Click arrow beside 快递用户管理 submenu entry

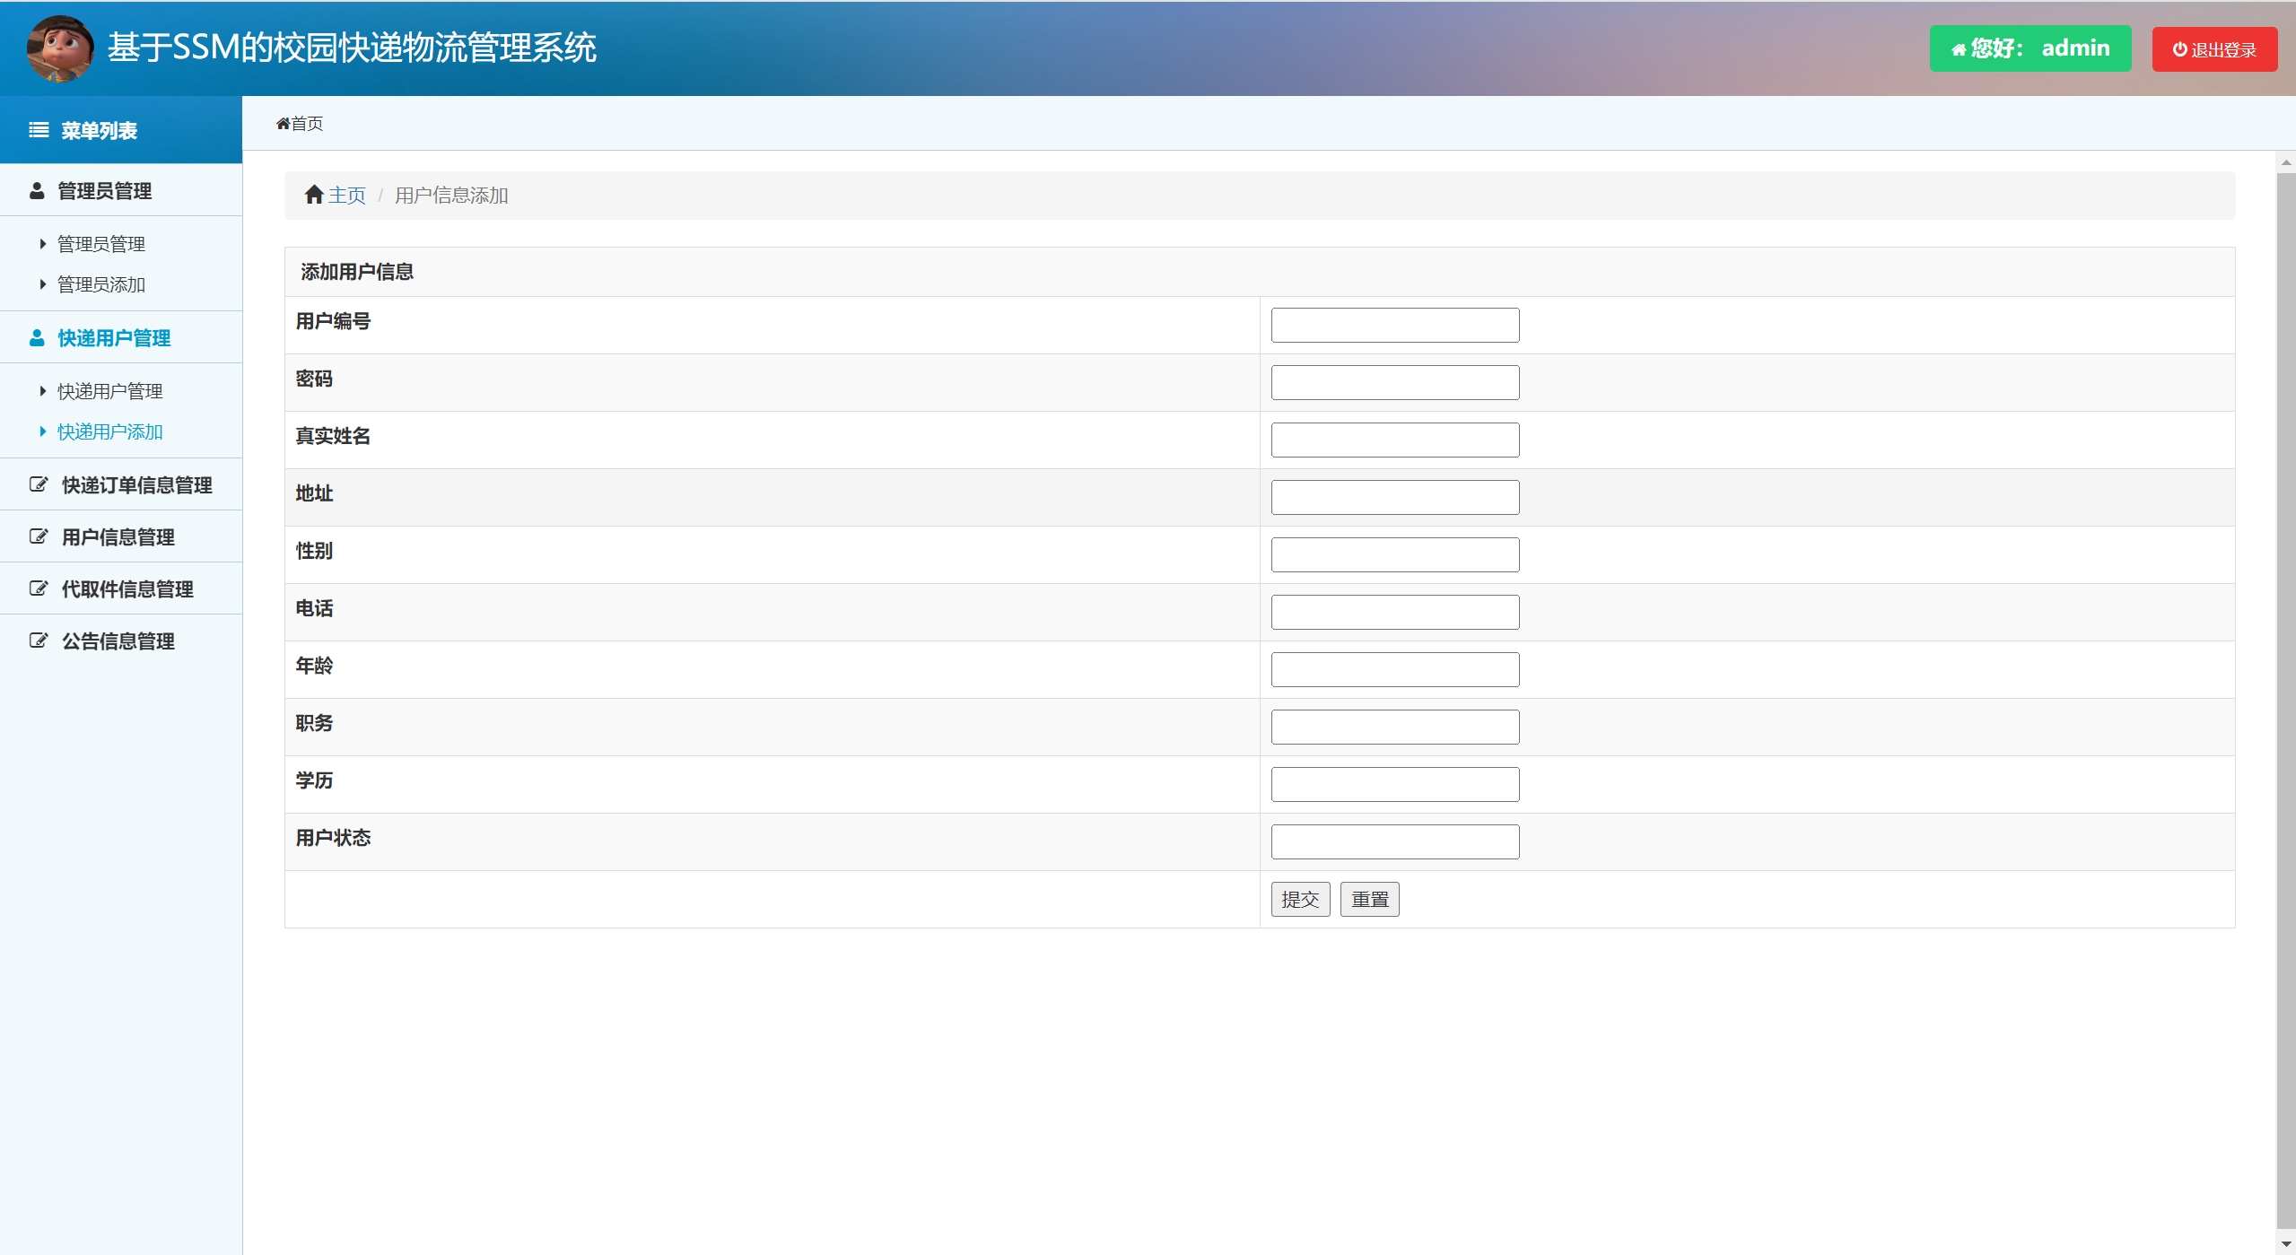click(x=42, y=391)
